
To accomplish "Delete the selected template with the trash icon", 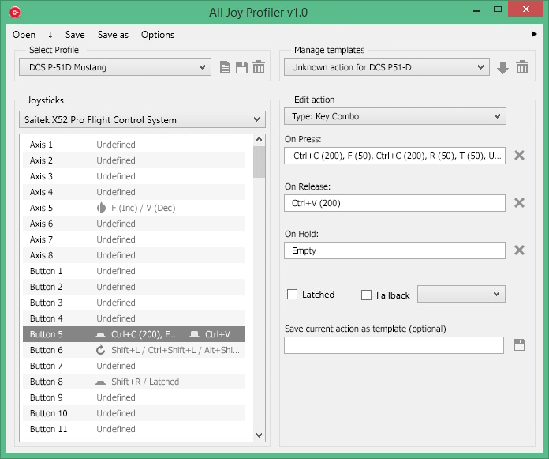I will click(521, 68).
